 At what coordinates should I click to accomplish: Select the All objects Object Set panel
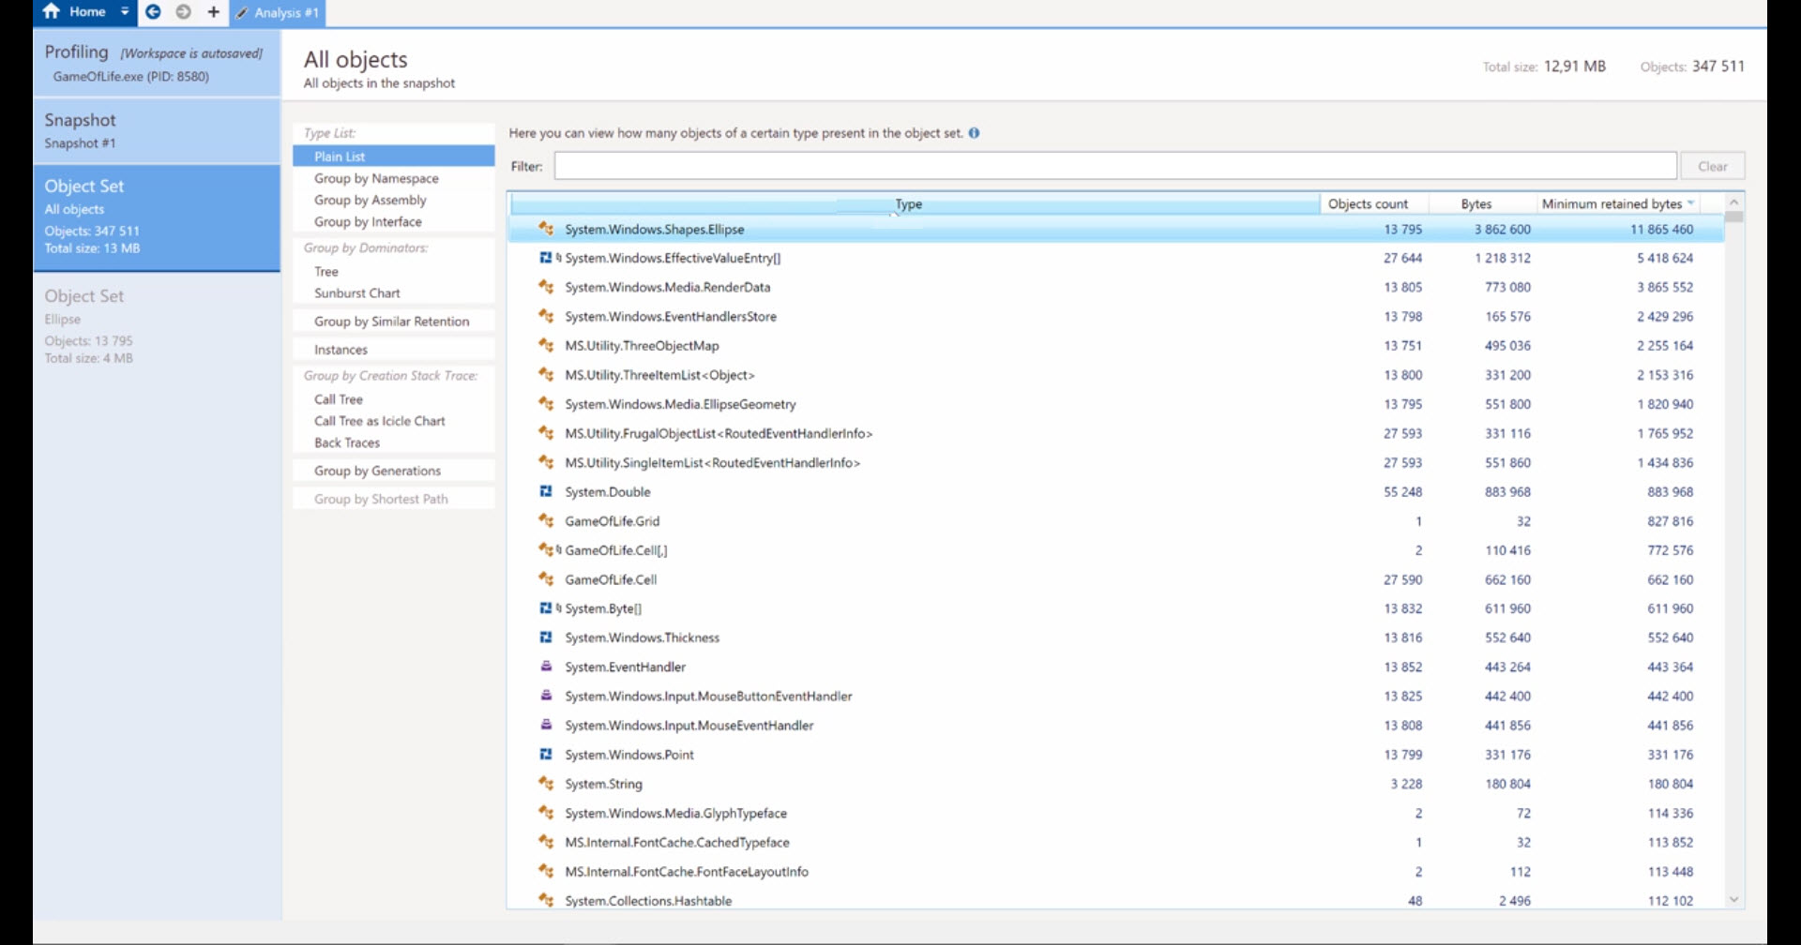point(157,217)
